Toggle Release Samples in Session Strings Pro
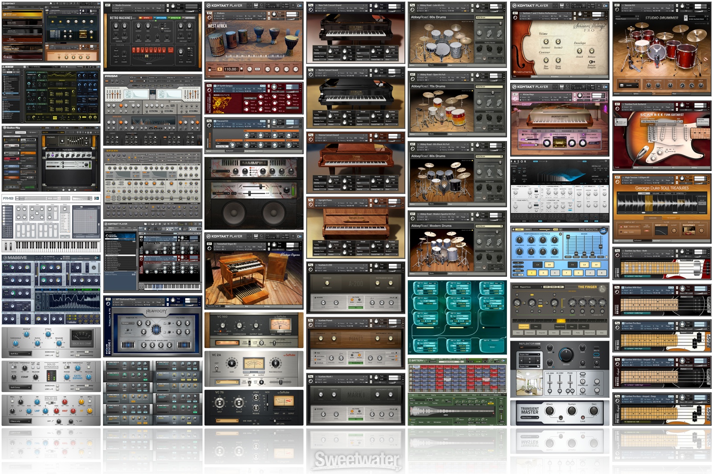Viewport: 713px width, 474px height. pyautogui.click(x=592, y=62)
